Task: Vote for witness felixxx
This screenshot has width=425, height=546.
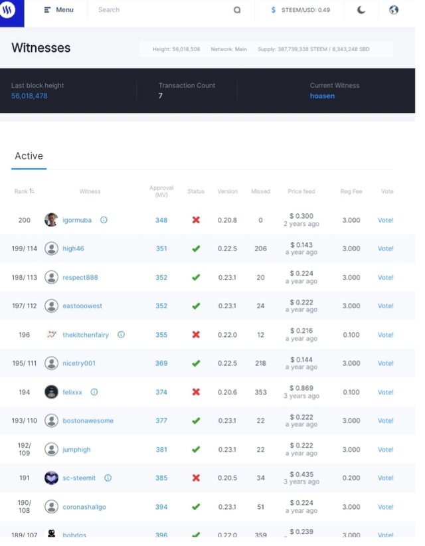Action: 385,392
